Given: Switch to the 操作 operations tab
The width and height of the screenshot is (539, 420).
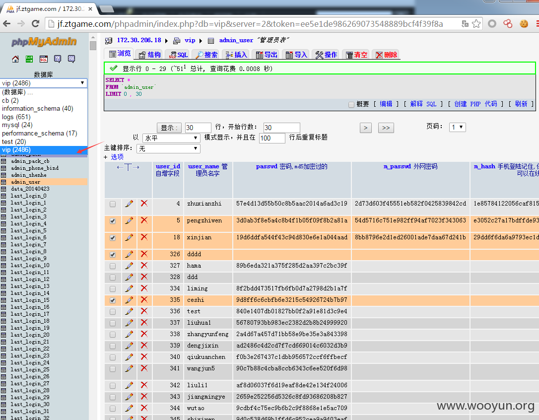Looking at the screenshot, I should click(x=326, y=55).
